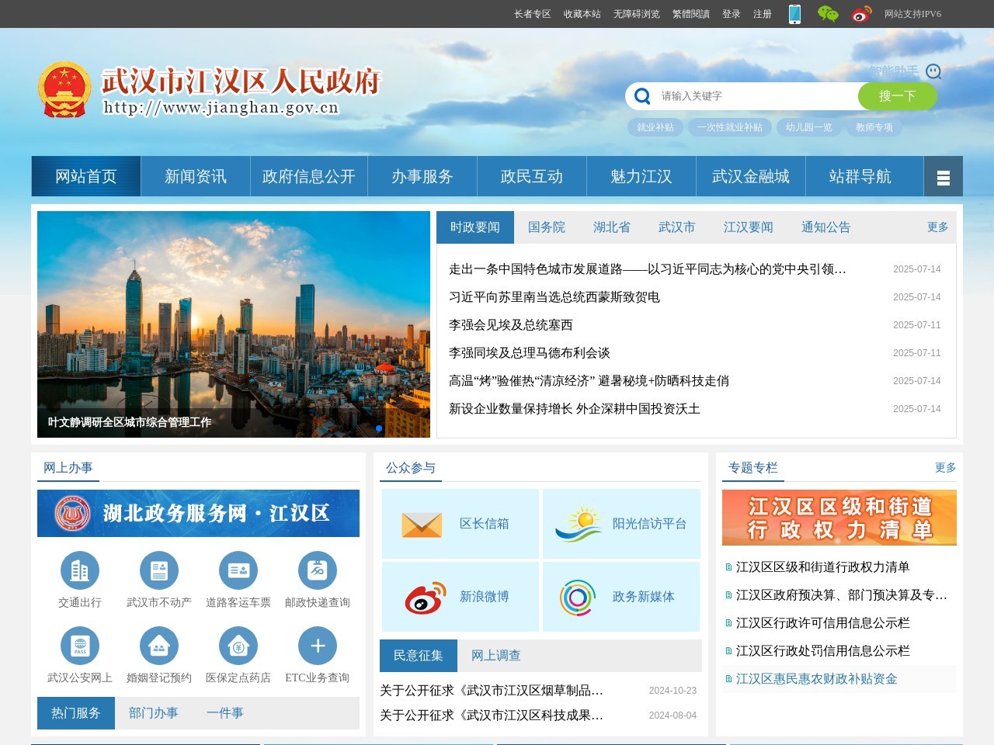Screen dimensions: 994x745
Task: Open 武汉金融城 navigation item
Action: pos(751,177)
